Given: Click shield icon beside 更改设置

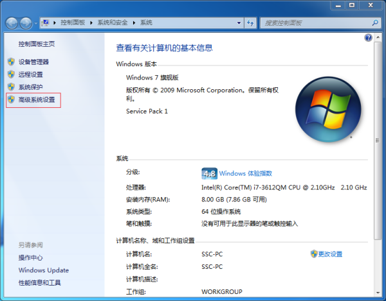Looking at the screenshot, I should click(x=314, y=254).
